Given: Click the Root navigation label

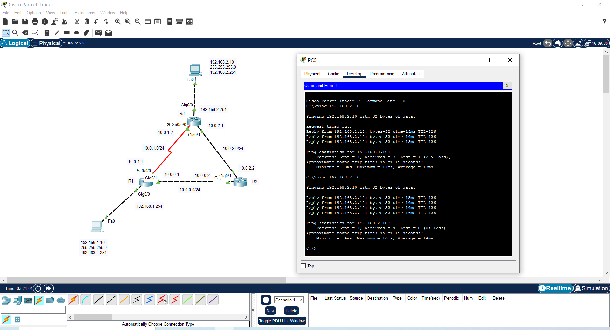Looking at the screenshot, I should [x=537, y=43].
